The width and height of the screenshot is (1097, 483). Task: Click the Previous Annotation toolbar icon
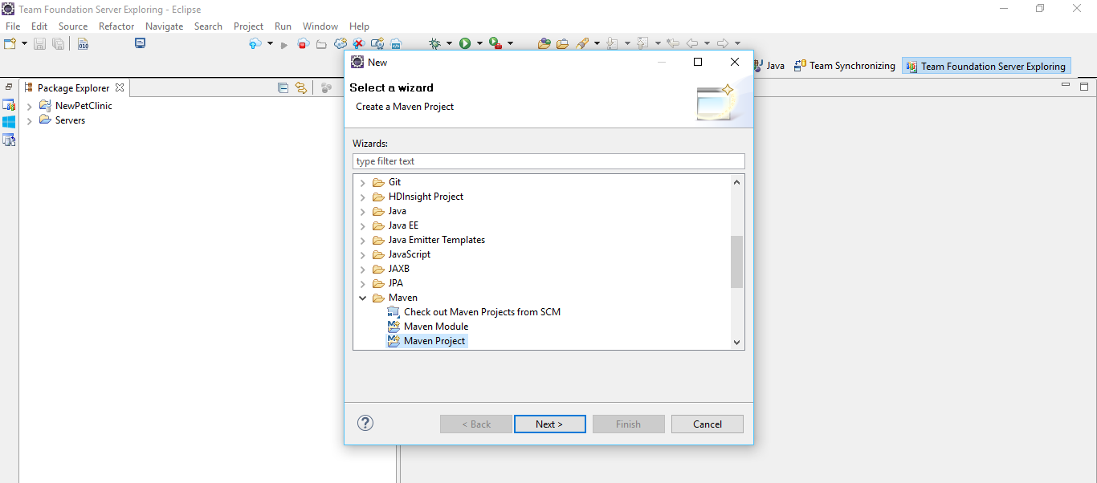pyautogui.click(x=642, y=43)
